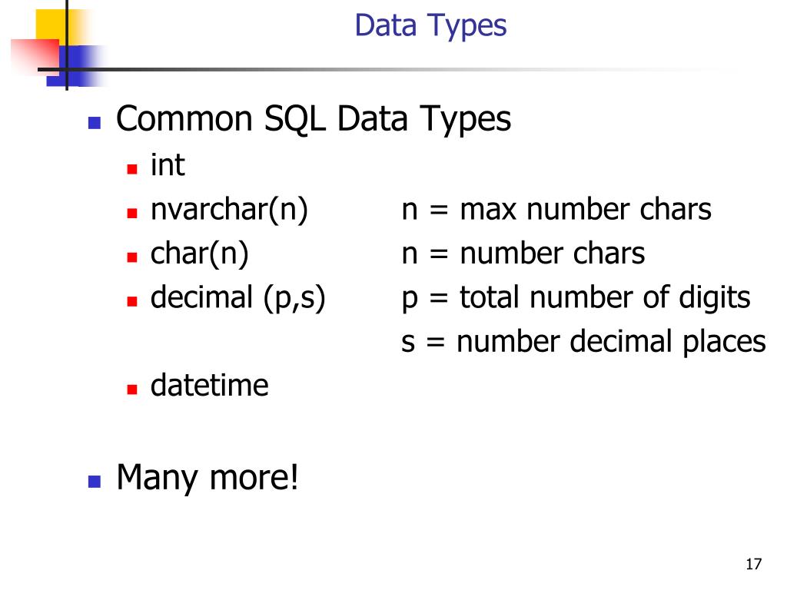Image resolution: width=787 pixels, height=590 pixels.
Task: Select the nvarchar(n) text
Action: (x=229, y=209)
